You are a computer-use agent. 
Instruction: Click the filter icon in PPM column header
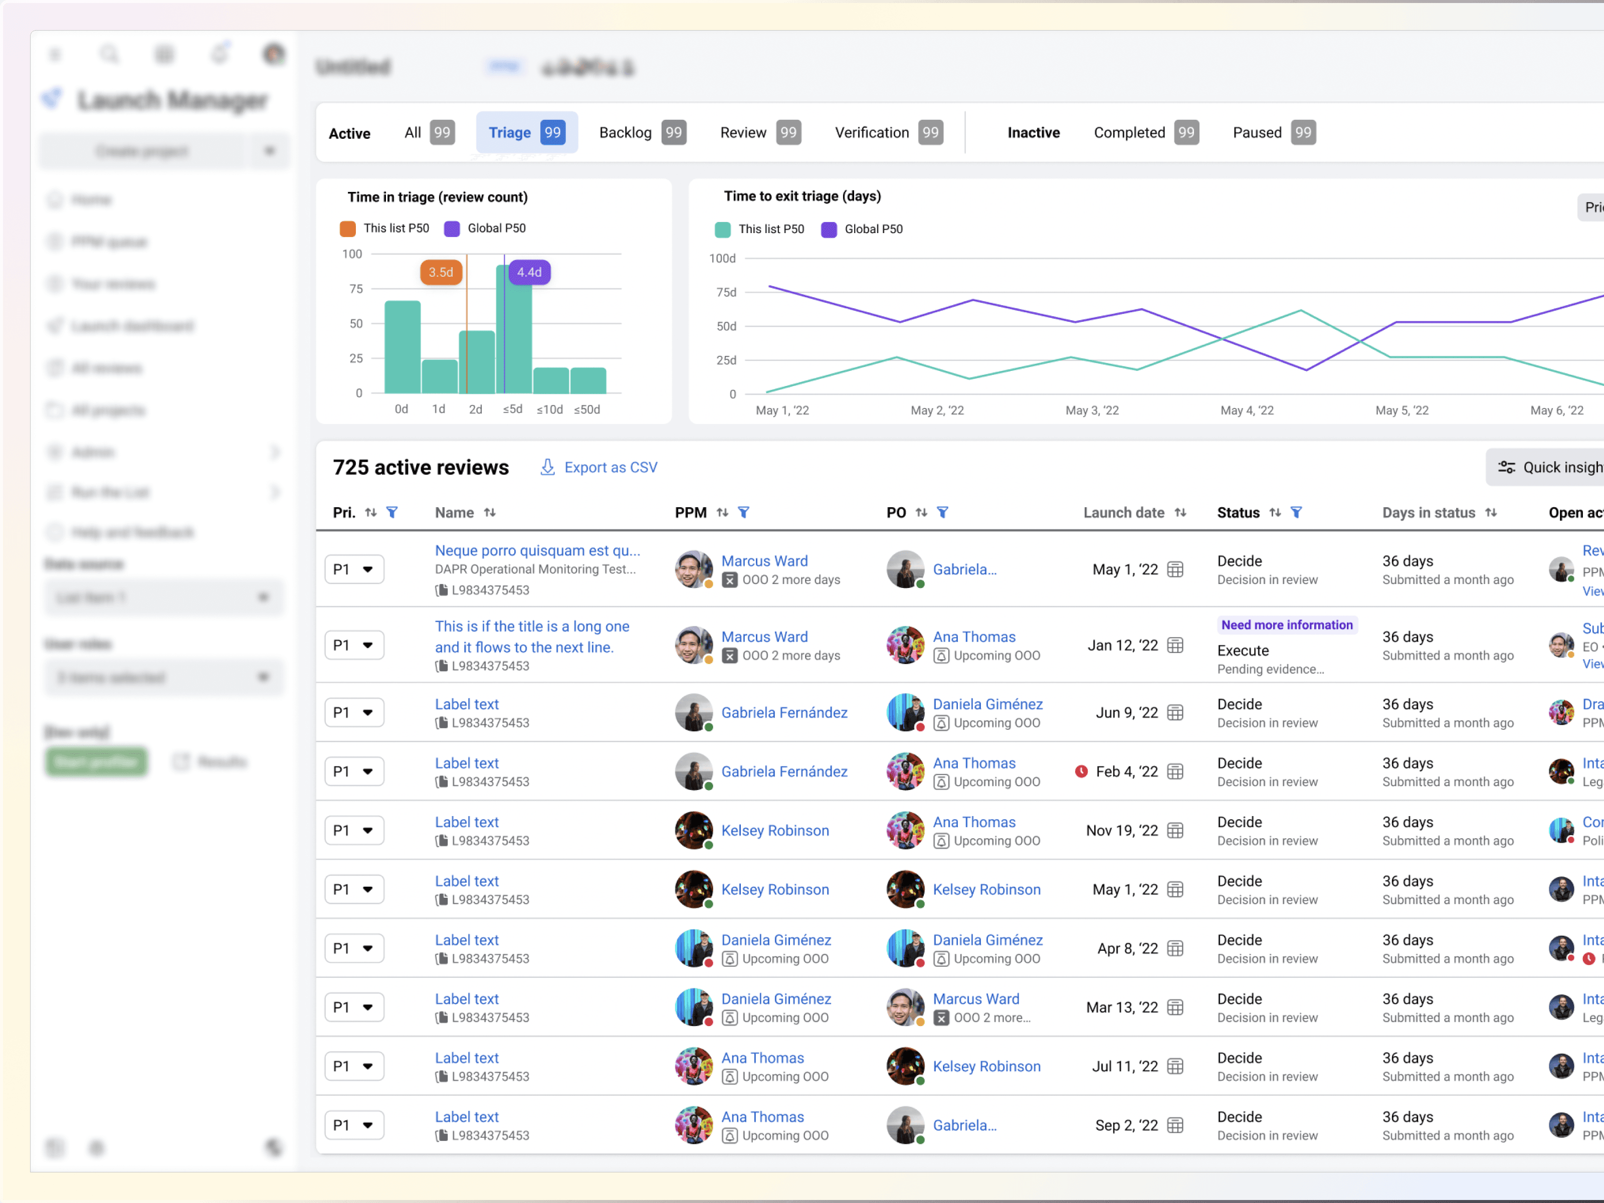pos(743,513)
